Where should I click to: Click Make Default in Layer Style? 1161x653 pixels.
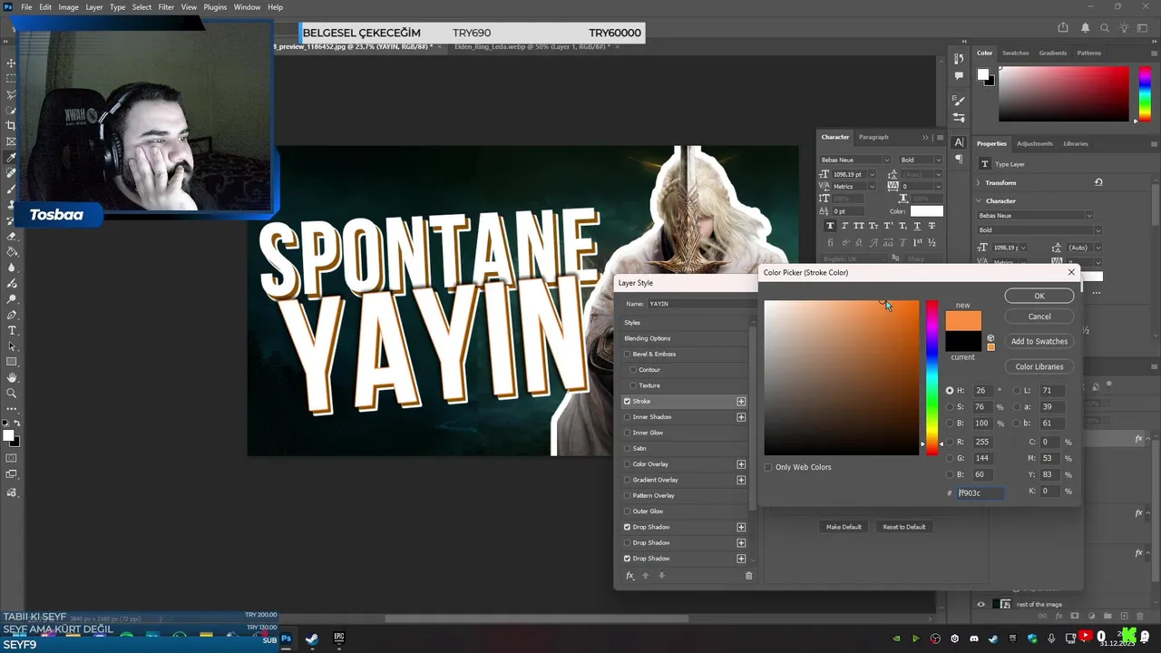pos(844,527)
